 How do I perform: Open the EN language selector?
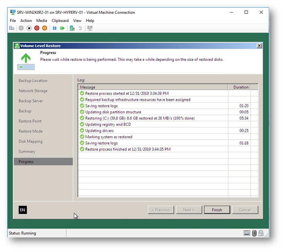click(x=23, y=210)
